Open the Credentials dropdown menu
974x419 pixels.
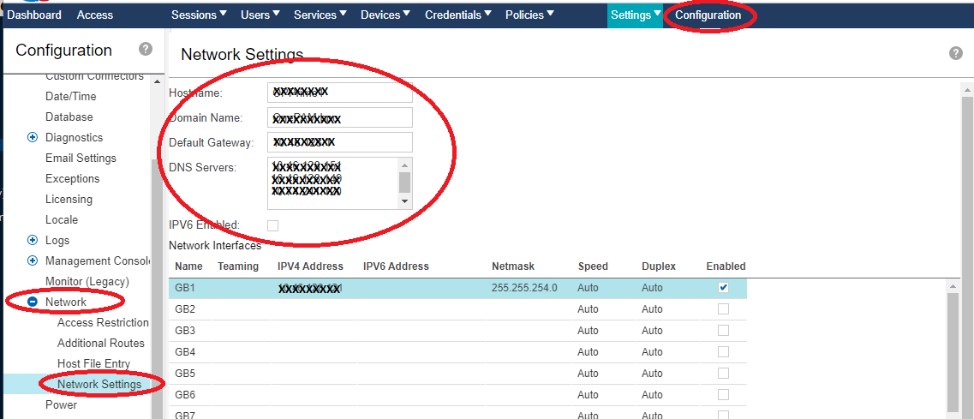pos(458,15)
